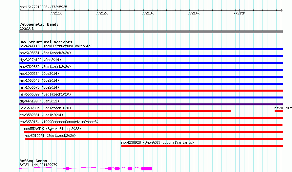Click the blue bar below nsv6509869
Screen dimensions: 292x172
pyautogui.click(x=151, y=70)
